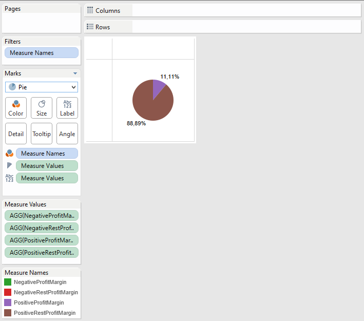The image size is (364, 321).
Task: Select AGG(PositiveProfitMar.. measure pill
Action: pos(42,240)
